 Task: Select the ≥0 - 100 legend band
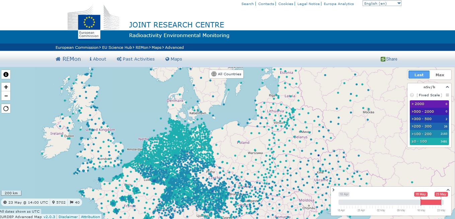click(x=429, y=141)
